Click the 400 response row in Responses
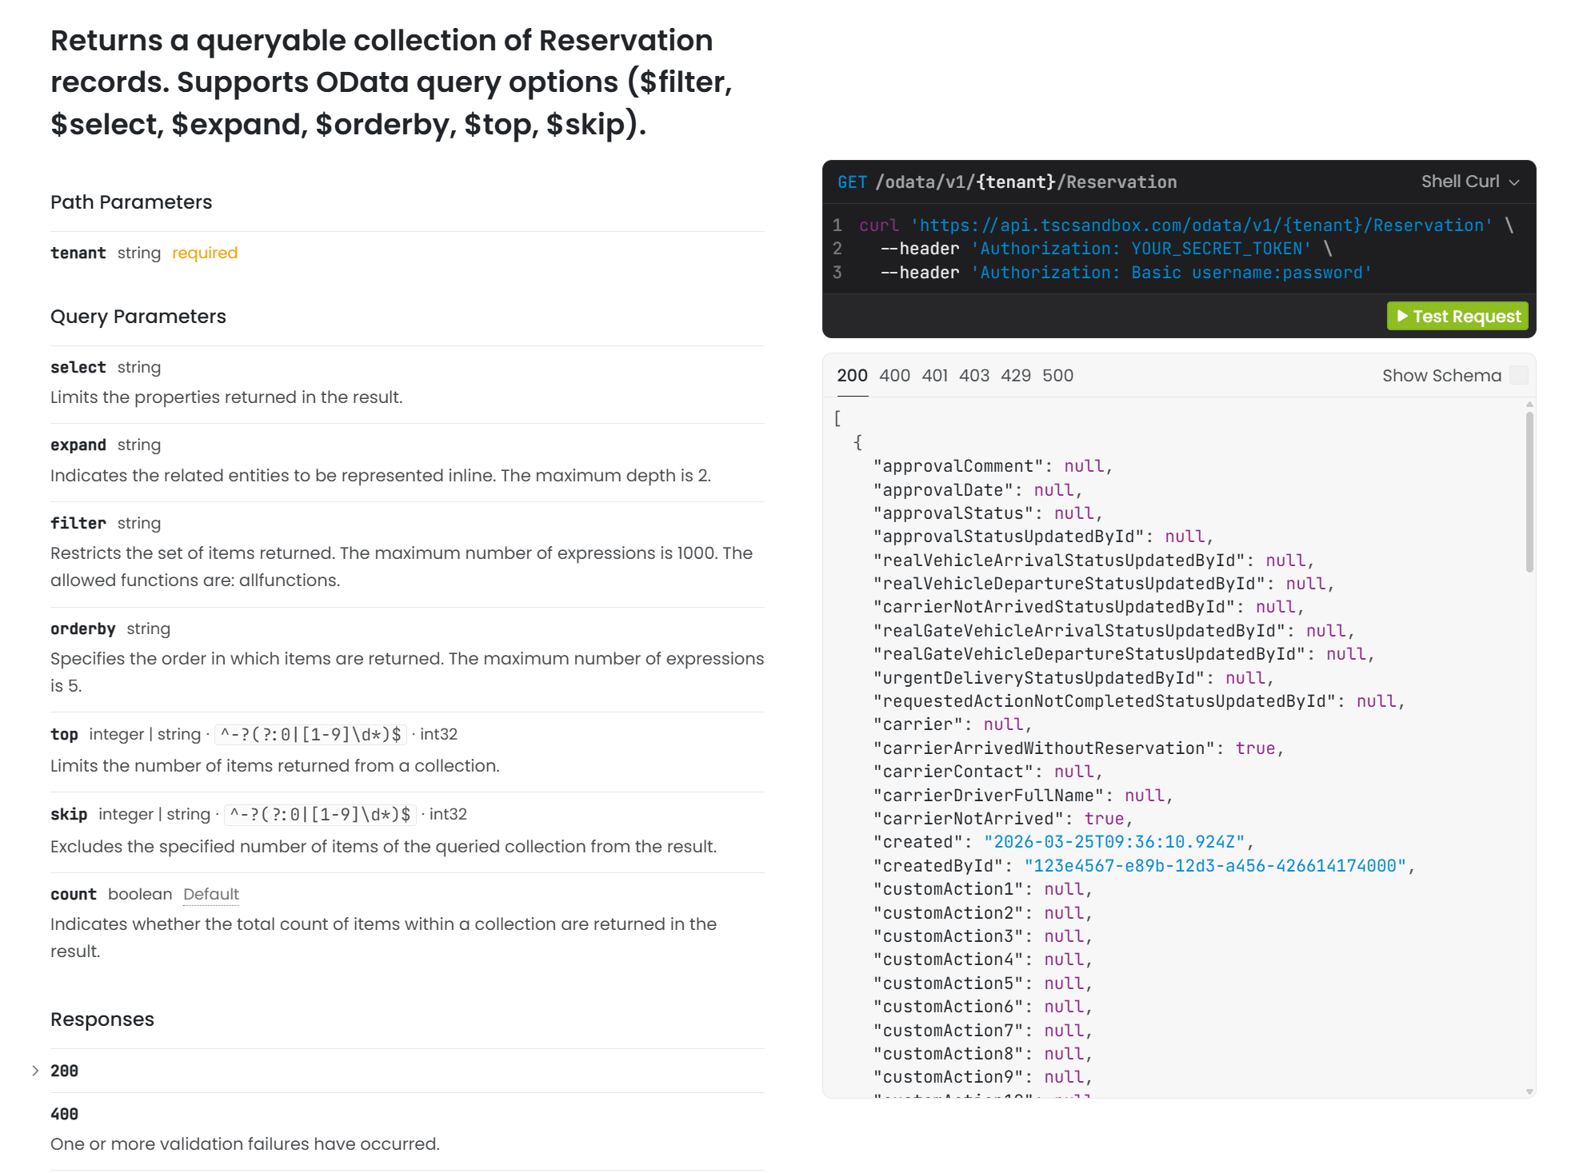 tap(64, 1114)
